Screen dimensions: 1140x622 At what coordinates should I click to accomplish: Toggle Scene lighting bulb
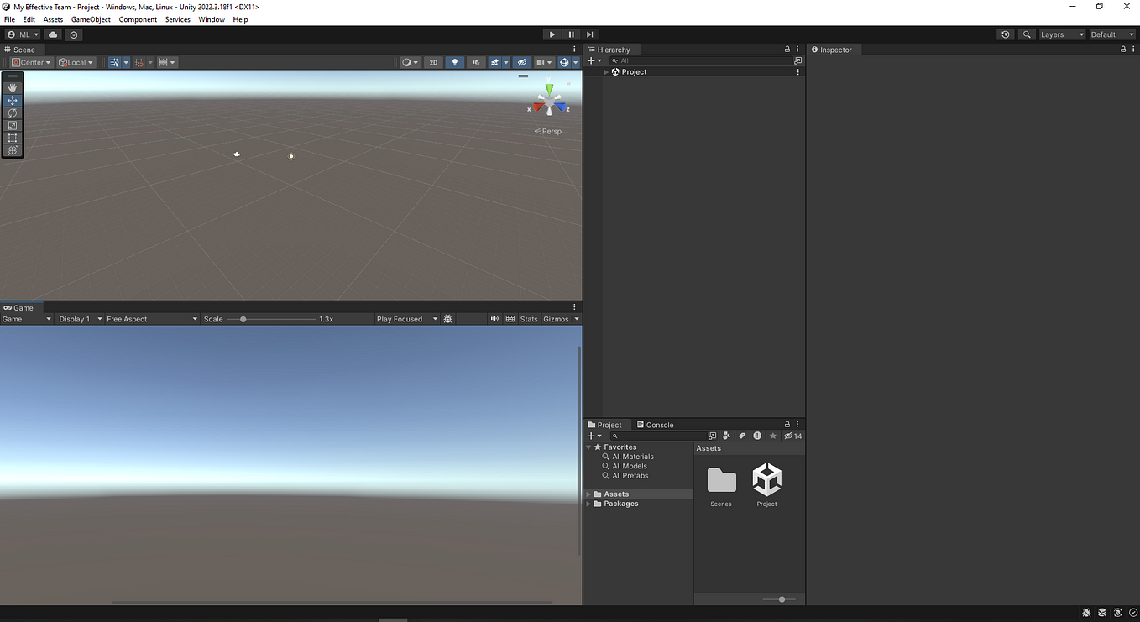click(x=454, y=62)
